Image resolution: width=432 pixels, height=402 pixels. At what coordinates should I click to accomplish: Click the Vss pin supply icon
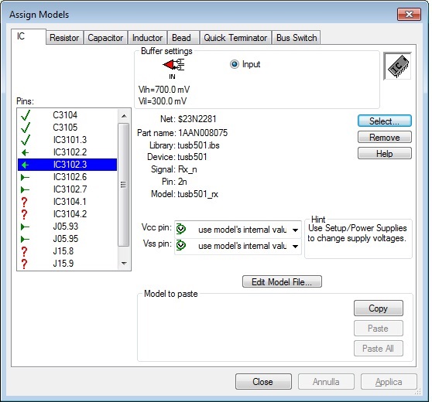point(181,245)
